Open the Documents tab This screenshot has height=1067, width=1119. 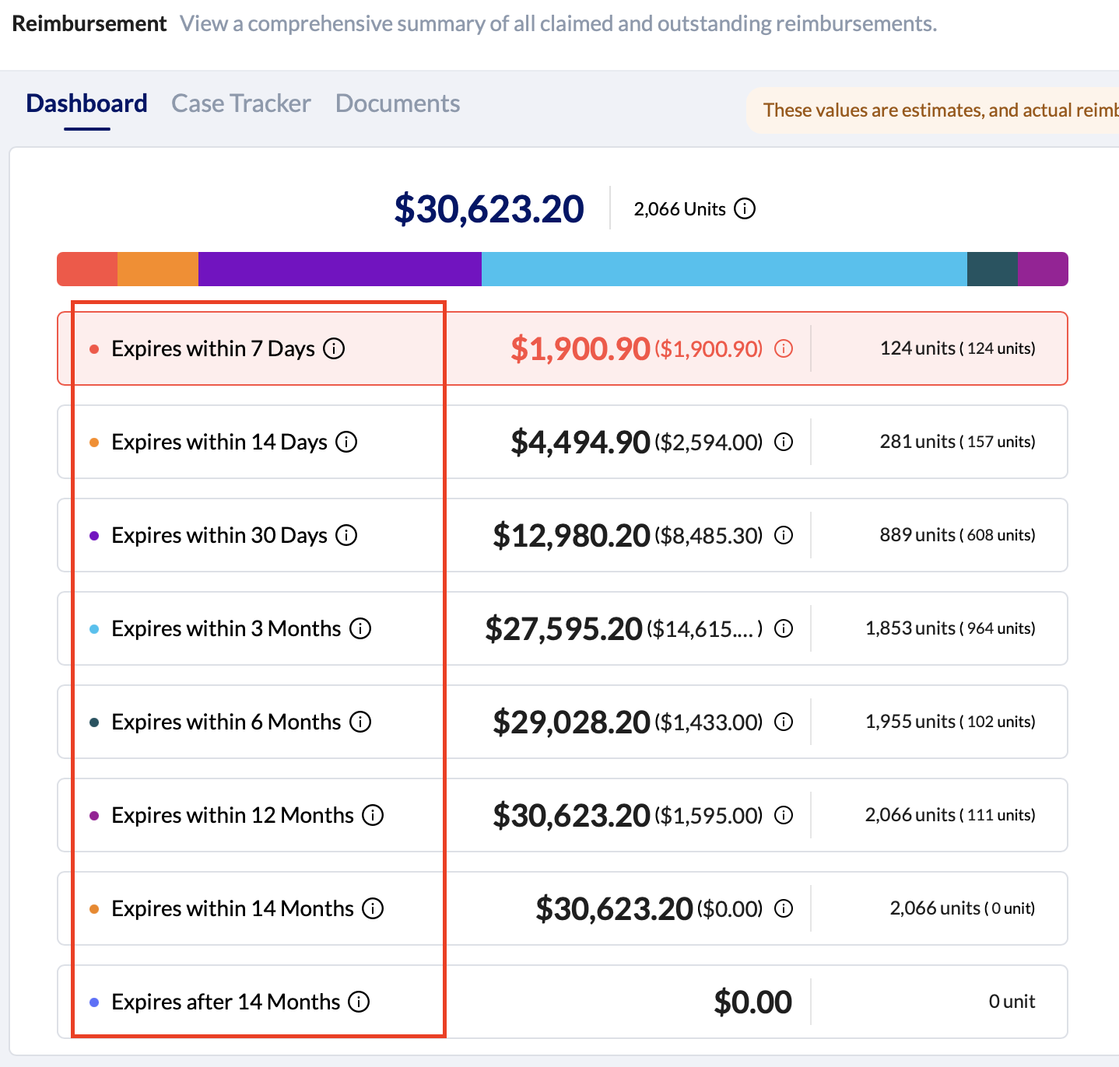[x=397, y=103]
